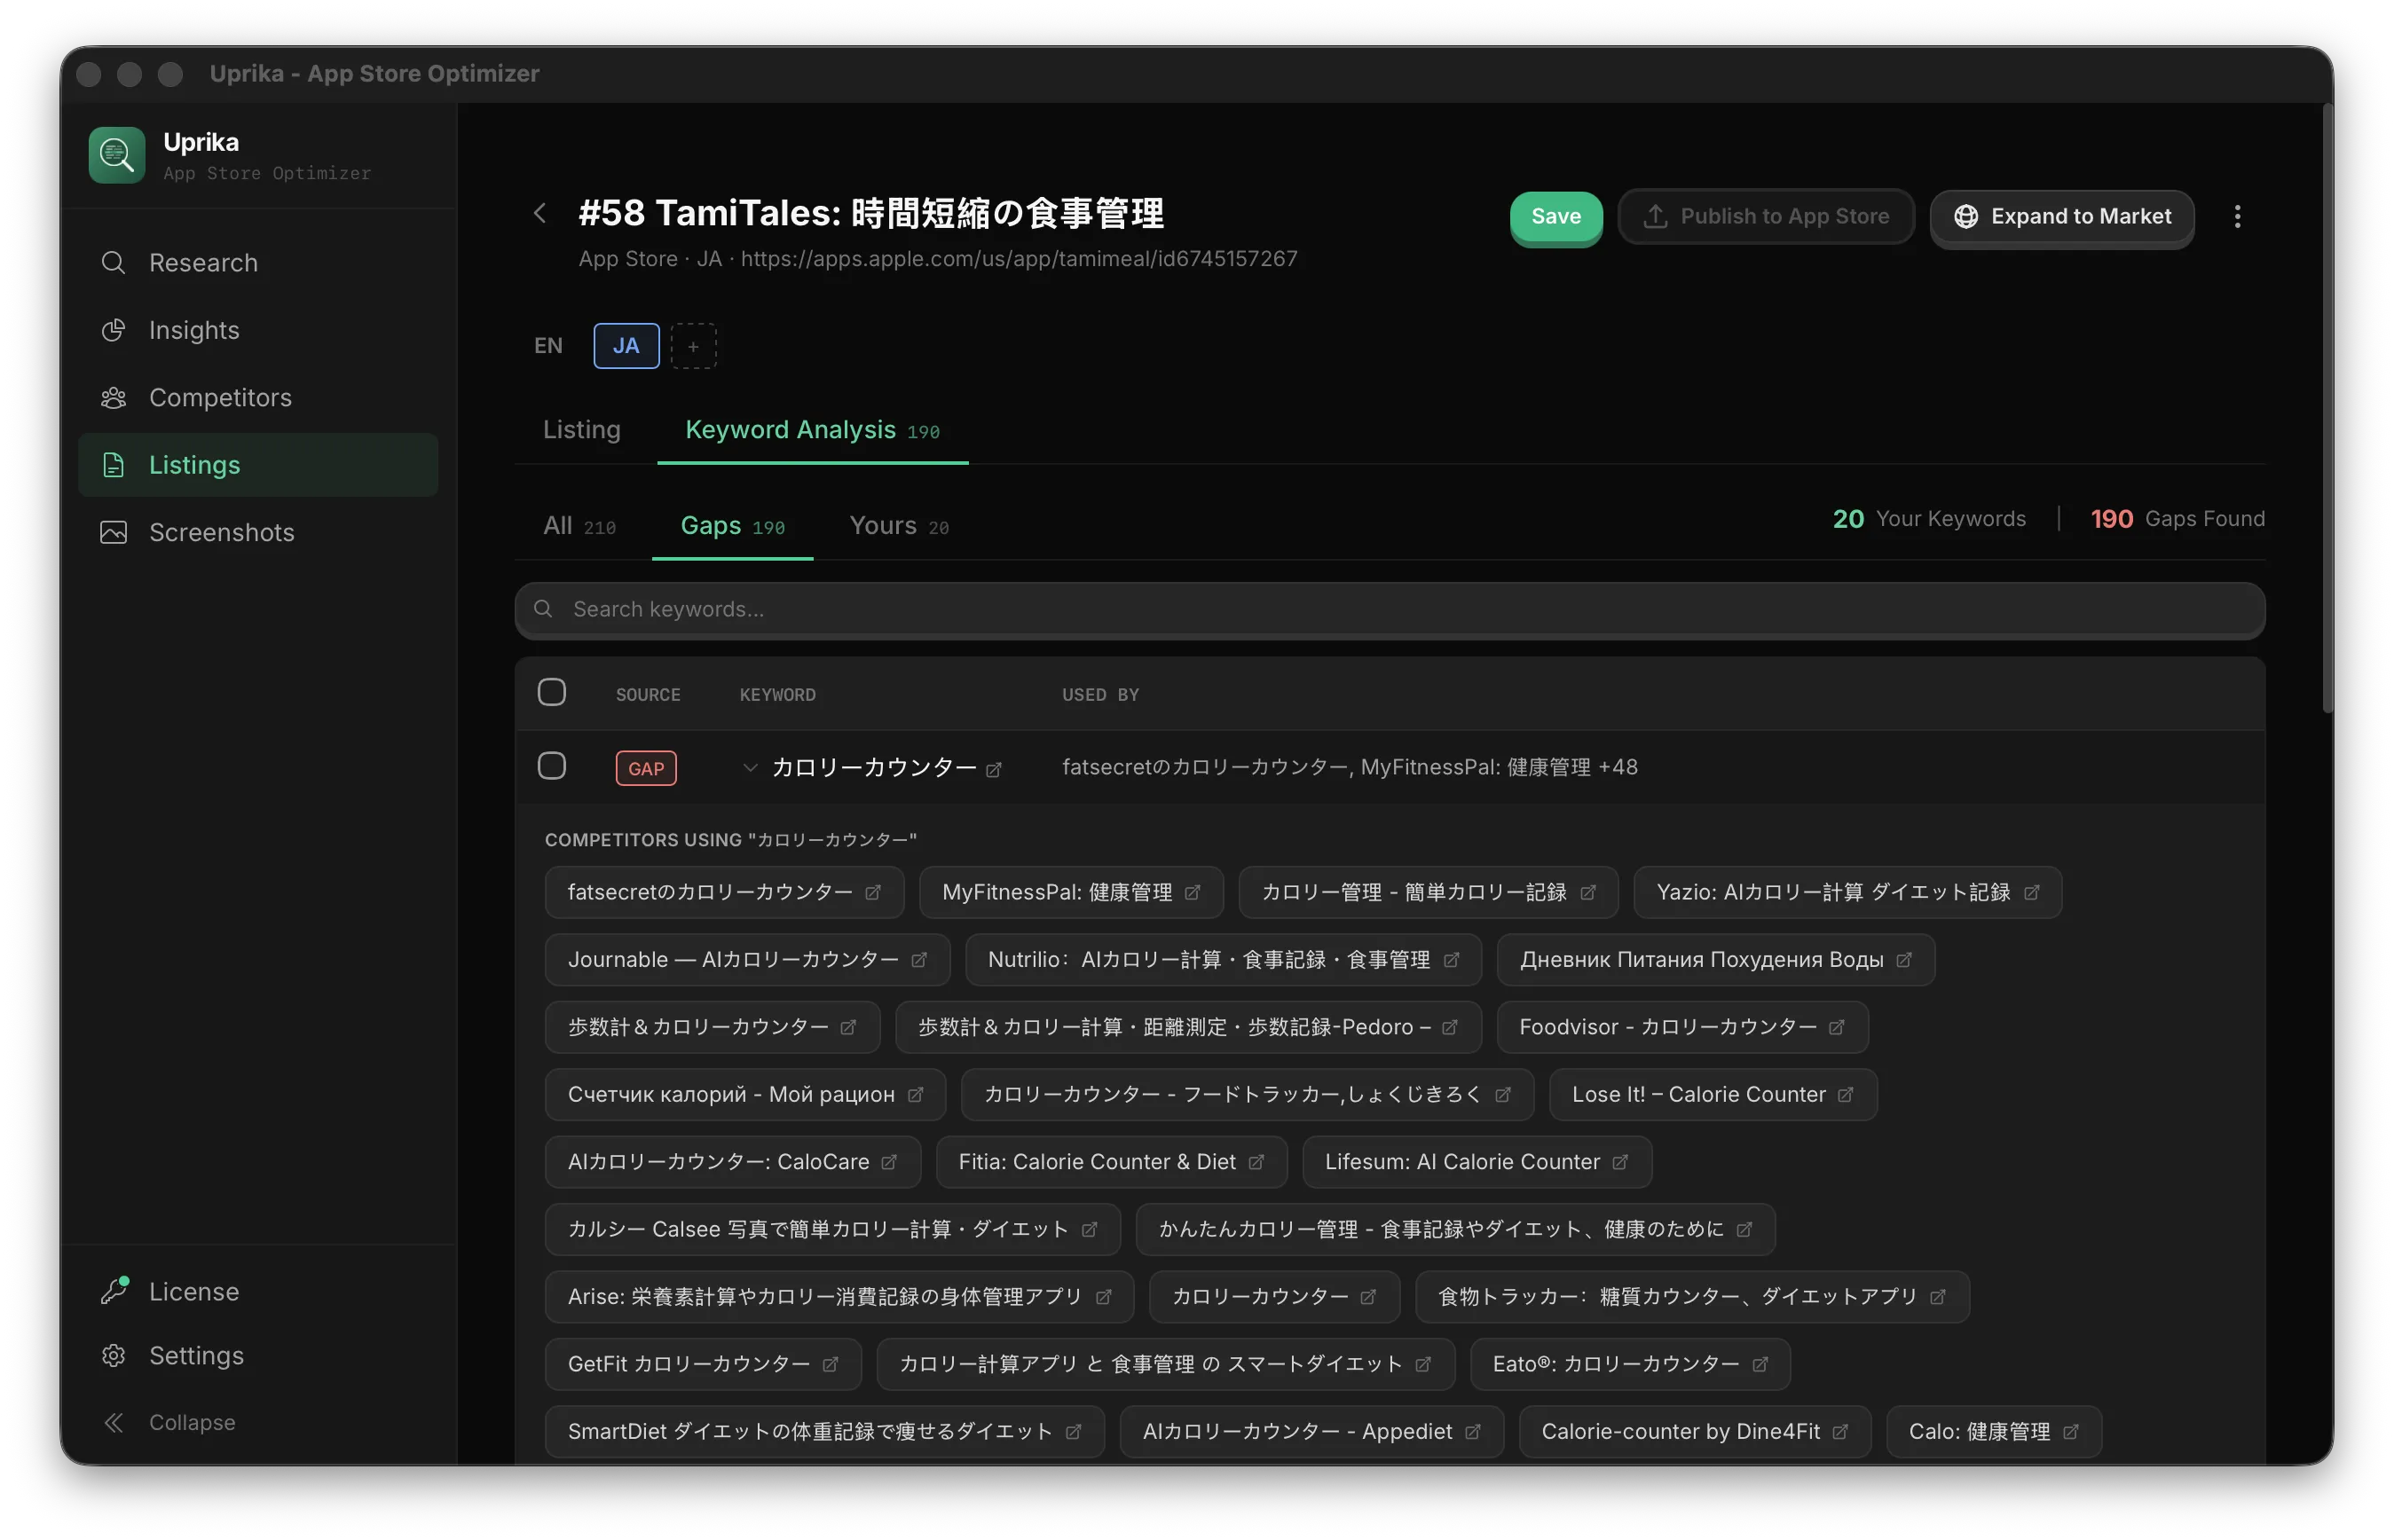Open かんたんカロリー管理 competitor chip
The height and width of the screenshot is (1540, 2394).
tap(1455, 1230)
